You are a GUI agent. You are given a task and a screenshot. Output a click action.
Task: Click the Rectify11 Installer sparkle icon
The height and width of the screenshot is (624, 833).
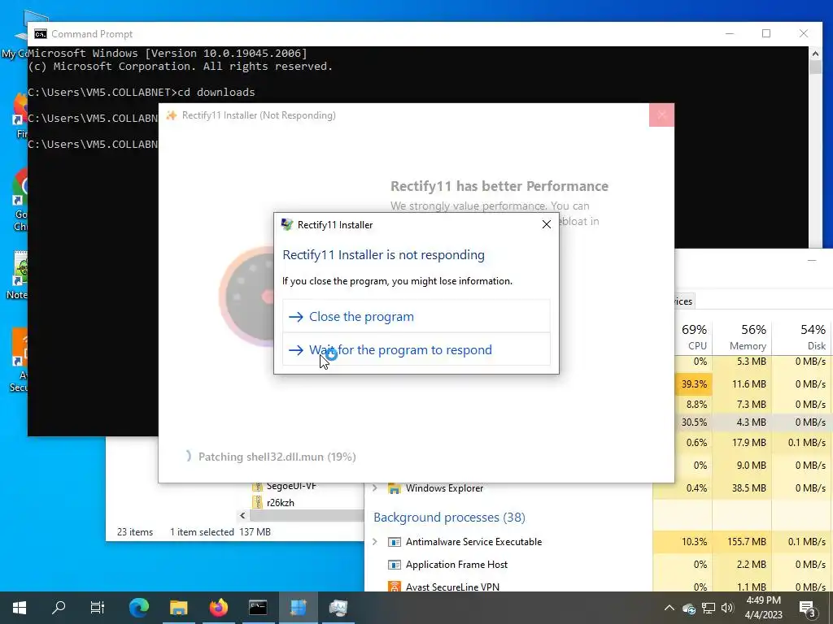point(171,115)
